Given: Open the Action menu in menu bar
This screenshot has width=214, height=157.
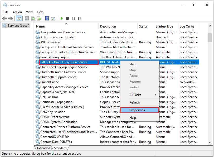Looking at the screenshot, I should coord(17,12).
